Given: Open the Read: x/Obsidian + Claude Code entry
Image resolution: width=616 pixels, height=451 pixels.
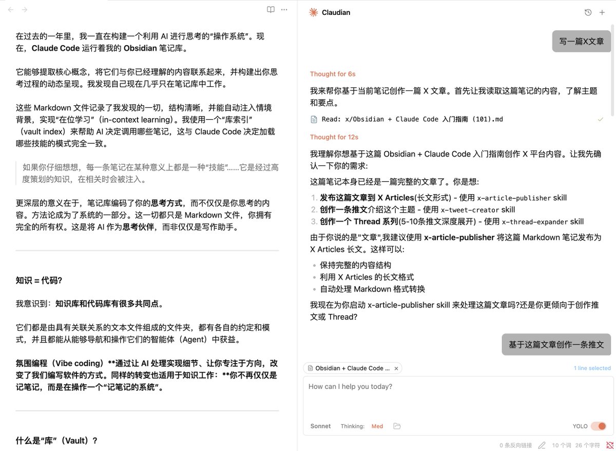Looking at the screenshot, I should tap(457, 119).
